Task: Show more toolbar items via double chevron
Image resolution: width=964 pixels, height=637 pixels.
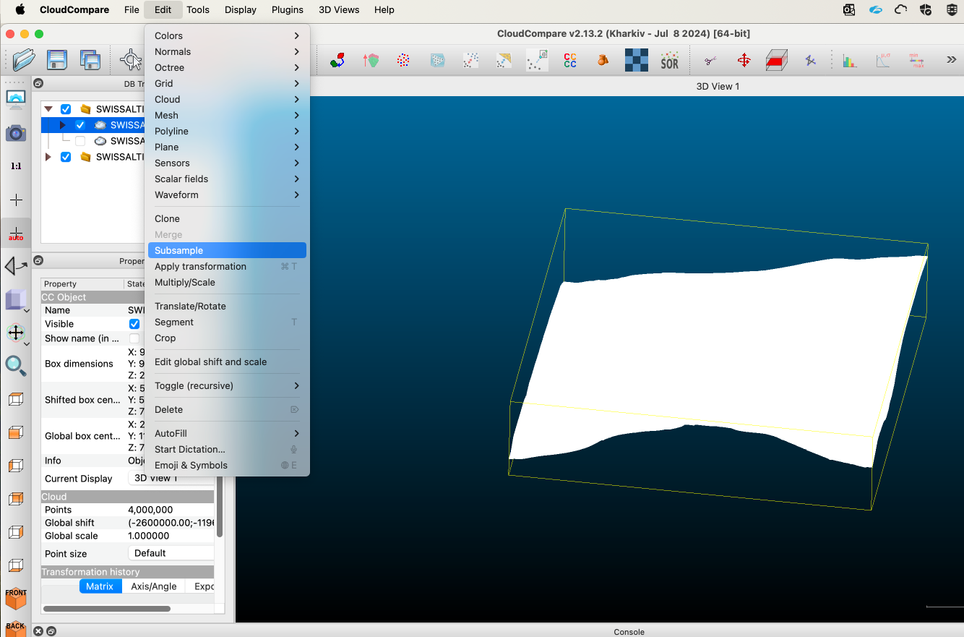Action: (951, 60)
